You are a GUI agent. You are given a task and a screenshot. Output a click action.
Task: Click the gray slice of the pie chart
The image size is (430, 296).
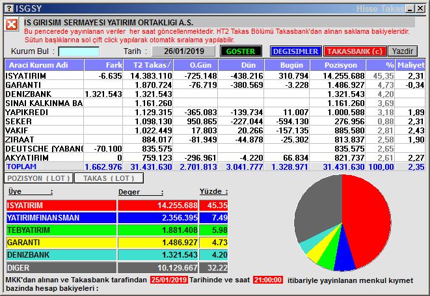pyautogui.click(x=318, y=208)
